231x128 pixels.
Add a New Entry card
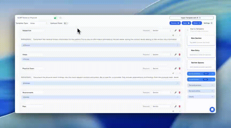point(201,53)
